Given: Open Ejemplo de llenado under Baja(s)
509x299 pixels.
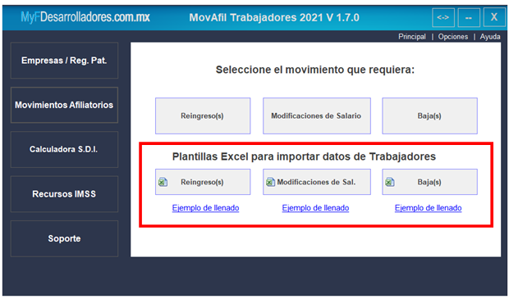Looking at the screenshot, I should (429, 208).
